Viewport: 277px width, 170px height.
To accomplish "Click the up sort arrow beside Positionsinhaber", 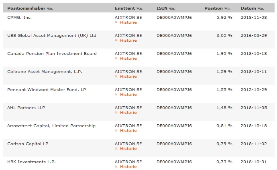I will point(51,8).
